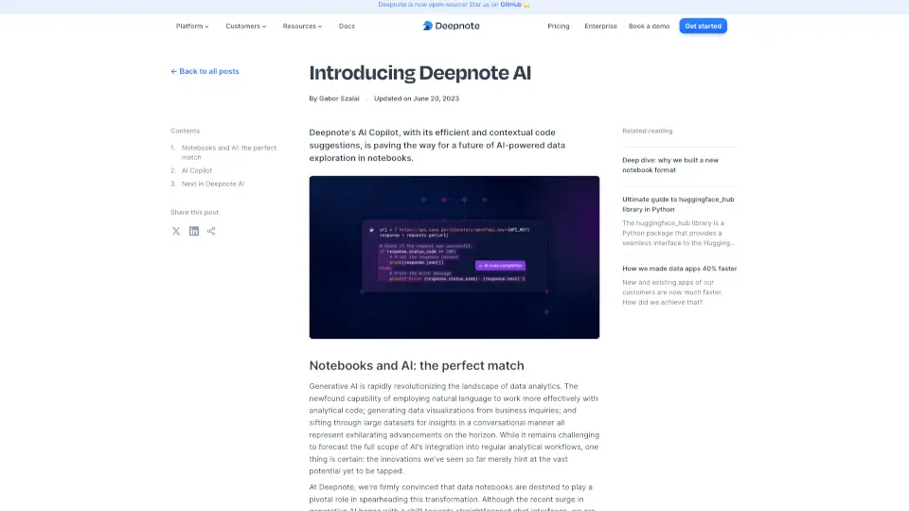The width and height of the screenshot is (909, 511).
Task: Click author name Gabor Szalai
Action: point(339,98)
